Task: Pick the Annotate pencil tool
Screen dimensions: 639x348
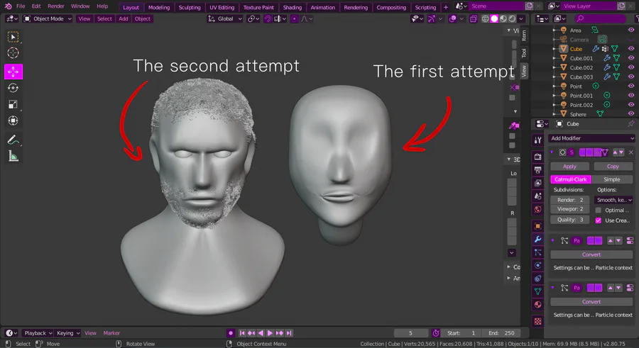Action: pos(13,140)
